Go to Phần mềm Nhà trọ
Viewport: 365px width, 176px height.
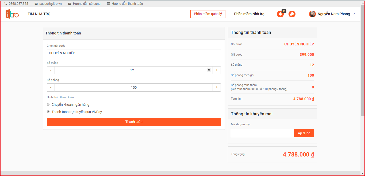pyautogui.click(x=249, y=14)
